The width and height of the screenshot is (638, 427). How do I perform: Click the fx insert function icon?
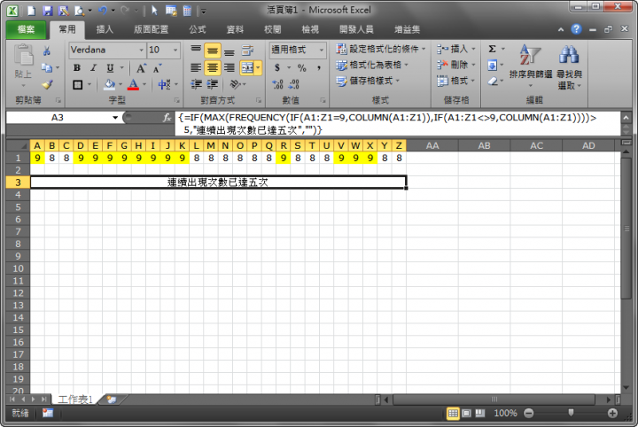167,118
